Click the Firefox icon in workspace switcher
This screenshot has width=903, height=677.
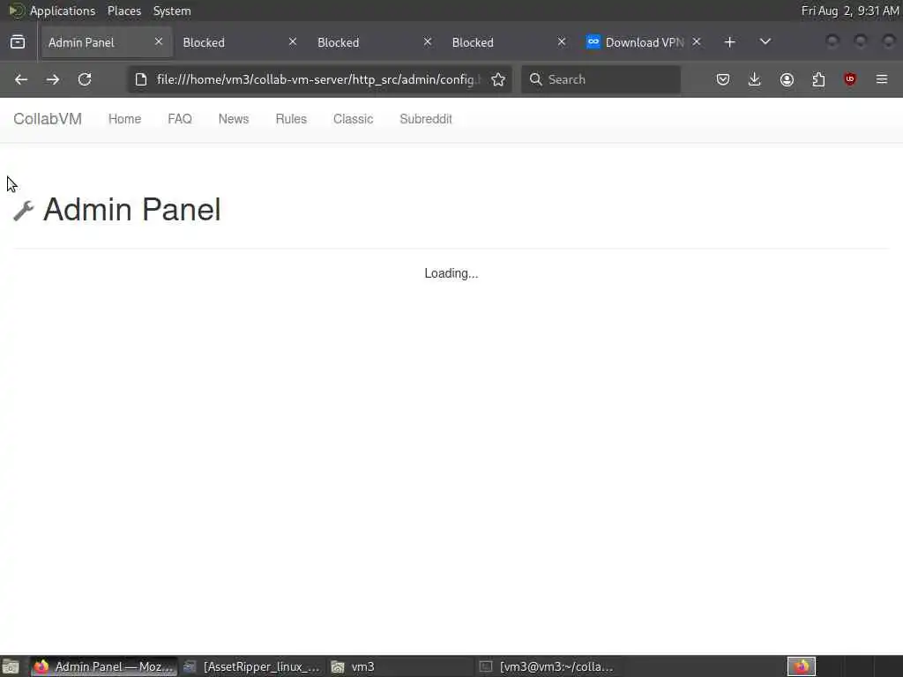(802, 666)
